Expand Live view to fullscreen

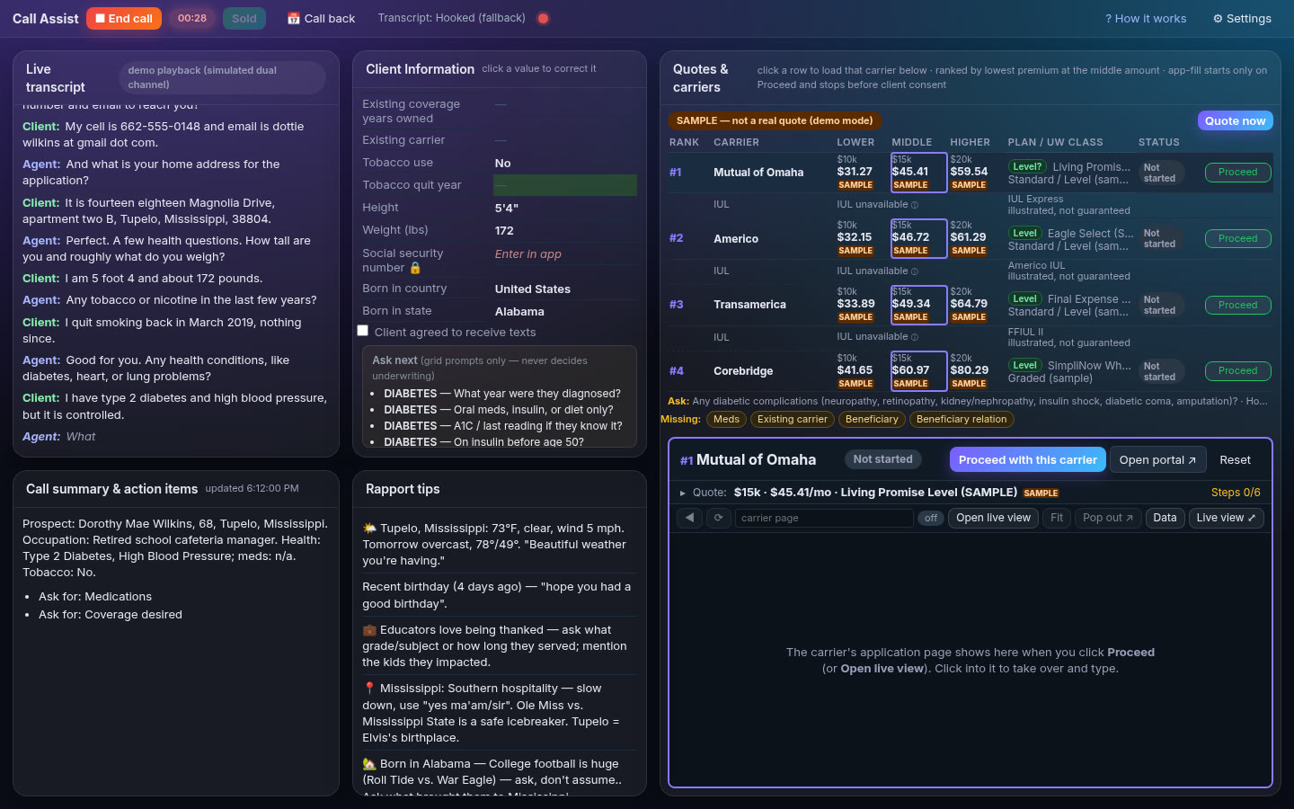1226,518
